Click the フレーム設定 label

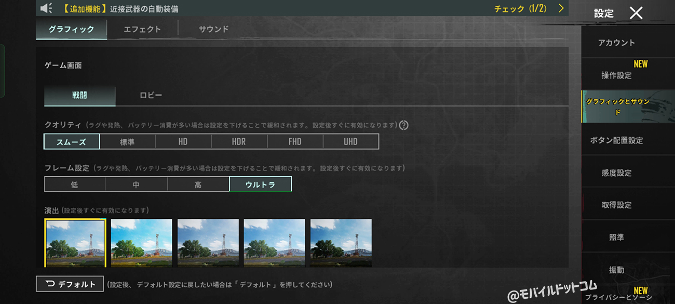[x=67, y=168]
